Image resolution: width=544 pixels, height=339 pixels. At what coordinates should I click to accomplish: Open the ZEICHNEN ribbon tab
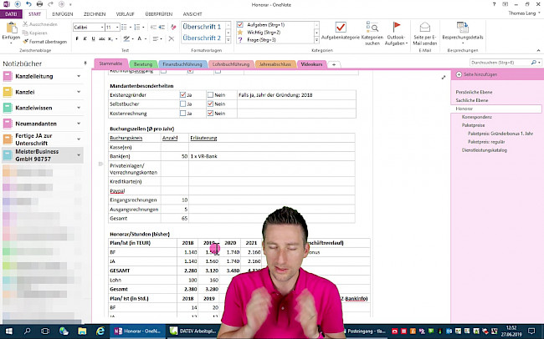(95, 14)
